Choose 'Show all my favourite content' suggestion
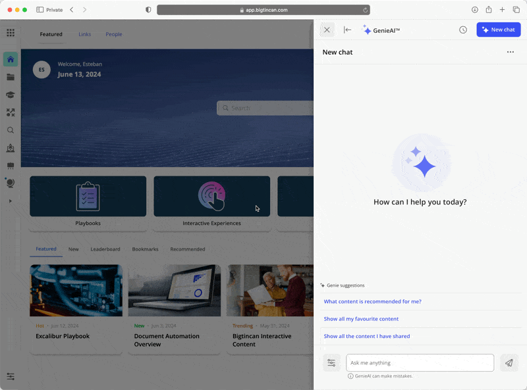Image resolution: width=527 pixels, height=390 pixels. [x=361, y=319]
